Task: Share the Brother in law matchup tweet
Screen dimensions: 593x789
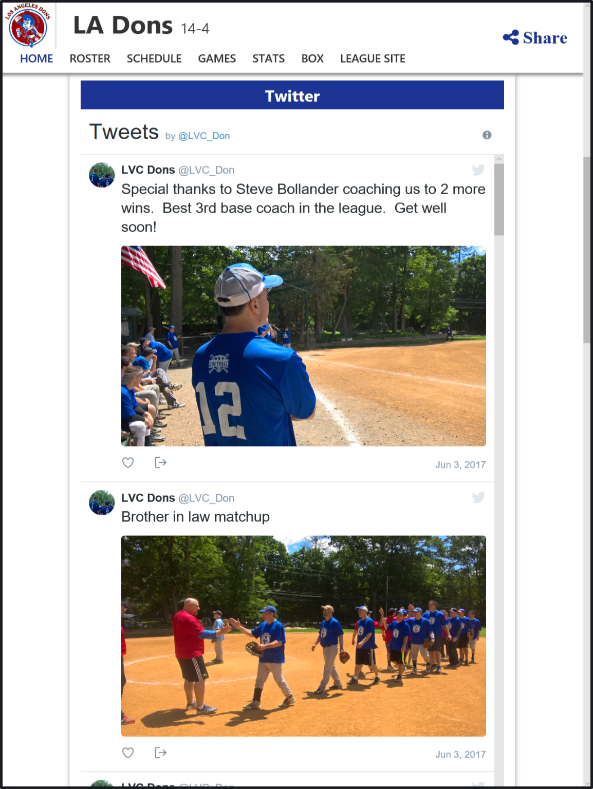Action: point(160,753)
